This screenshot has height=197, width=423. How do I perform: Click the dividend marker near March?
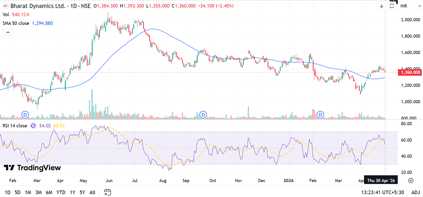pos(25,115)
